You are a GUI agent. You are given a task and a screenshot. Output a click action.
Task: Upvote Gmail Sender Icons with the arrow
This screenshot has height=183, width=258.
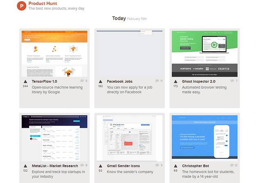pos(100,166)
